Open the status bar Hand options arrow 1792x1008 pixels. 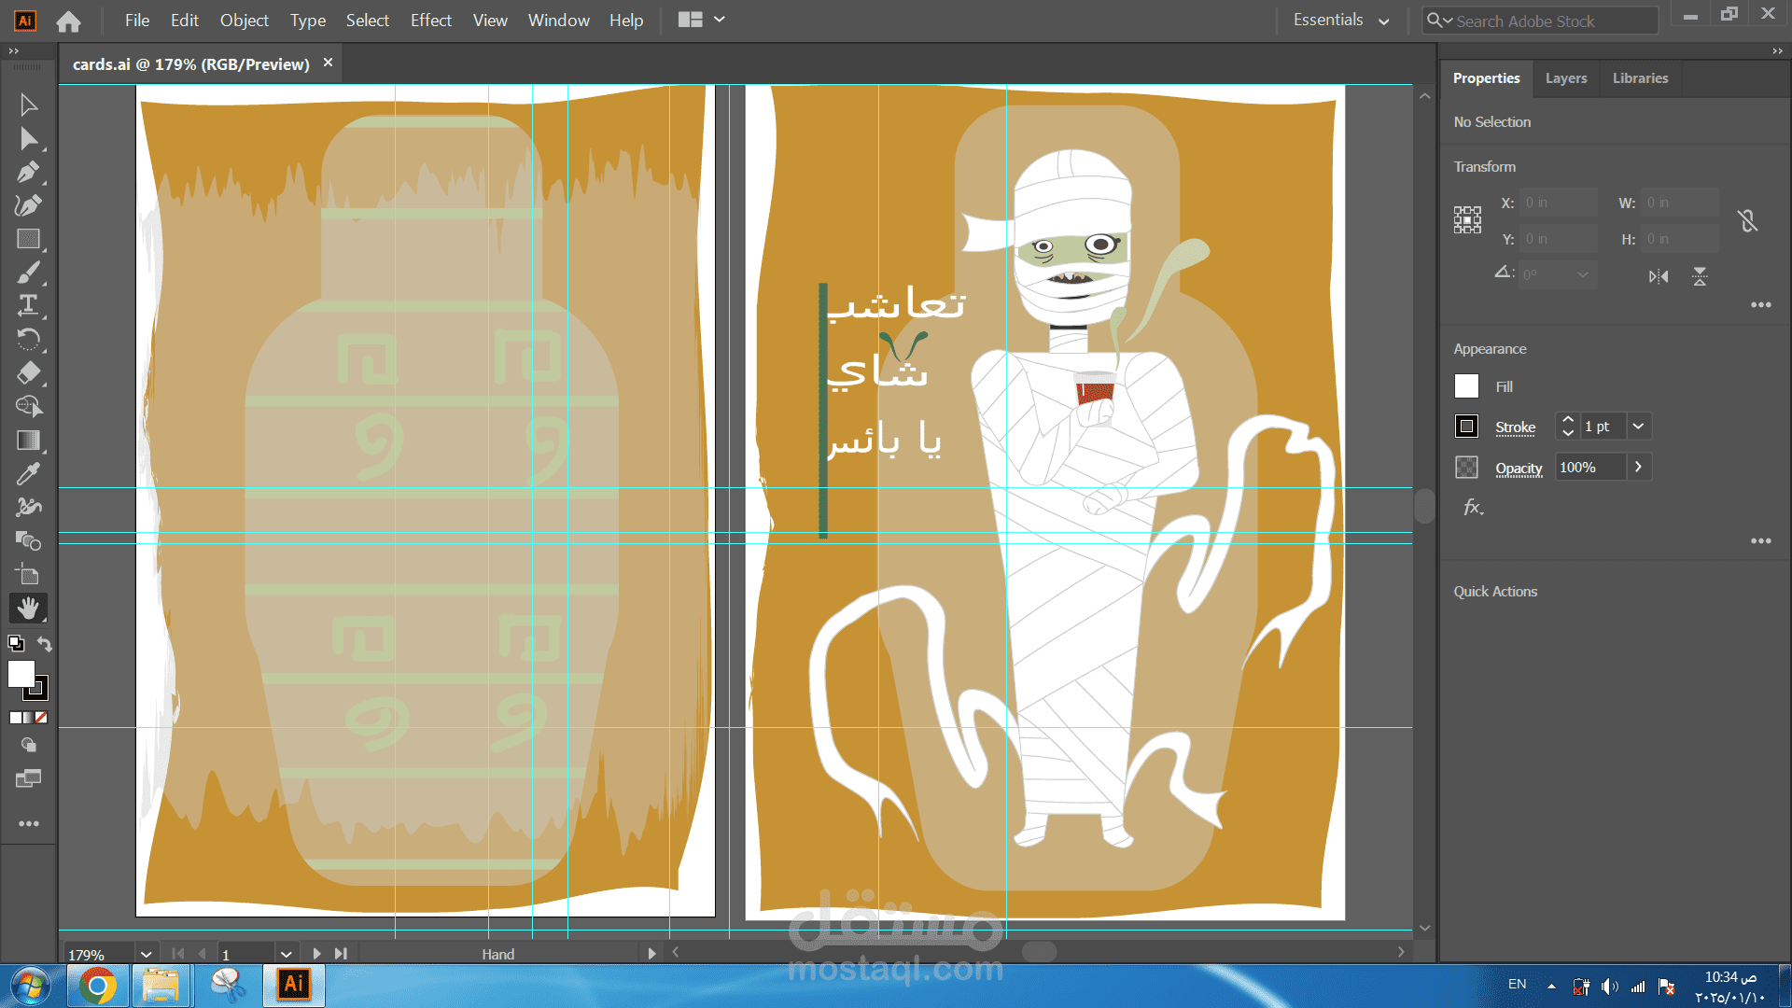point(651,954)
